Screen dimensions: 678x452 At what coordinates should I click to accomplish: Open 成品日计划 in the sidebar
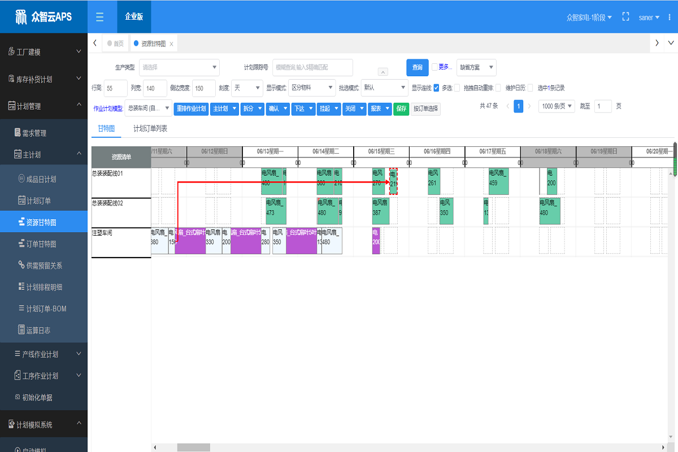tap(41, 179)
